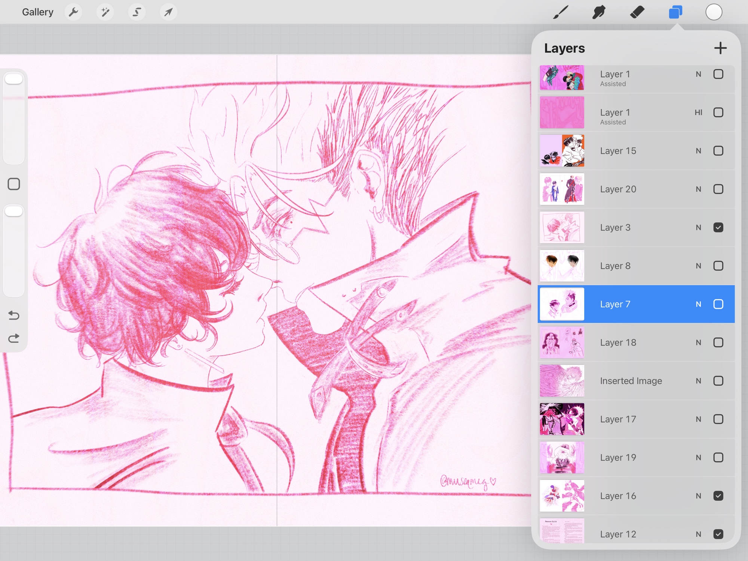Activate the Transform arrow tool
Viewport: 748px width, 561px height.
click(168, 12)
